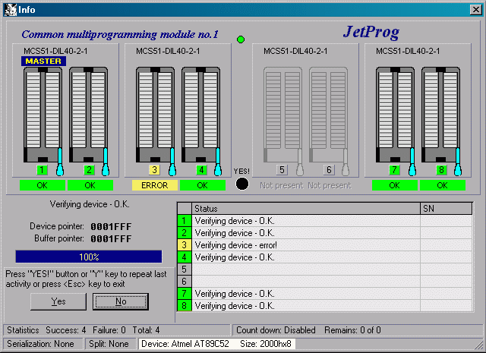This screenshot has width=486, height=353.
Task: Close the Info window
Action: [x=475, y=8]
